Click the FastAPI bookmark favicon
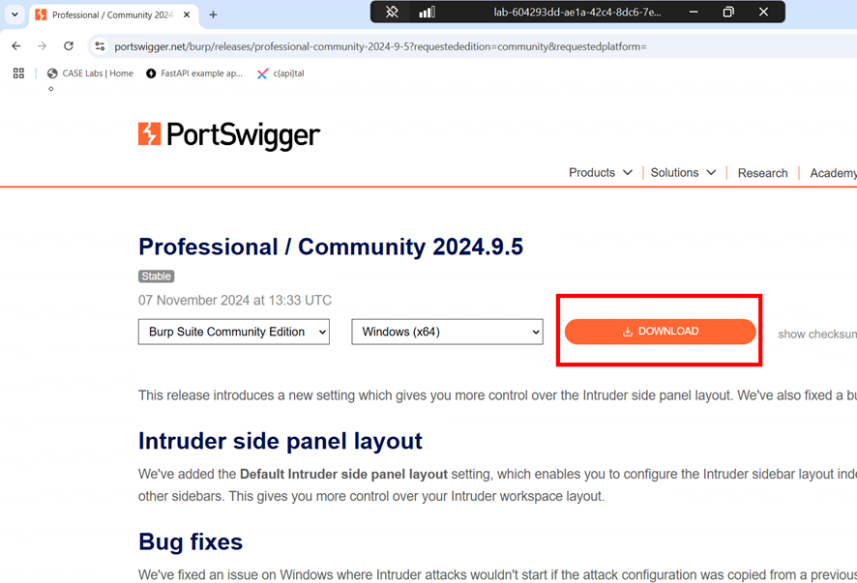The width and height of the screenshot is (857, 583). click(x=151, y=73)
